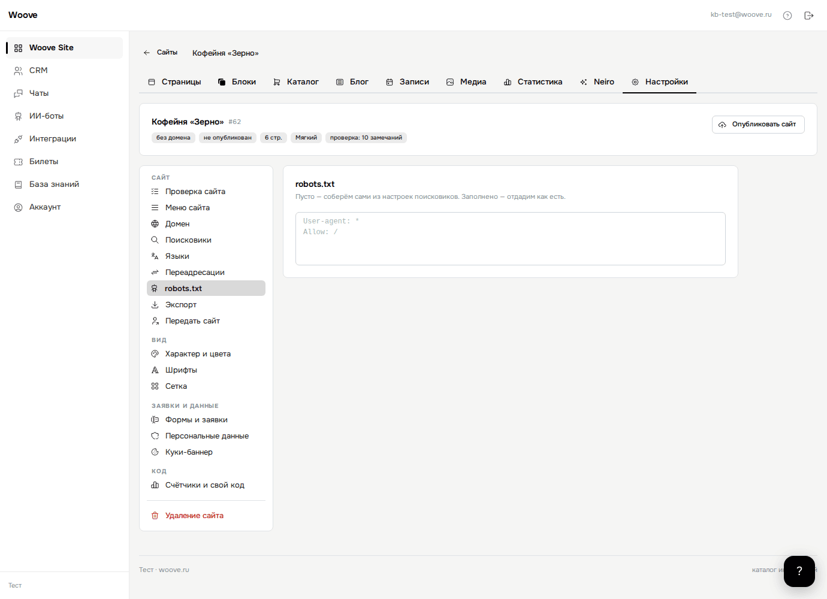Go to CRM in sidebar
Screen dimensions: 827x599
point(64,71)
